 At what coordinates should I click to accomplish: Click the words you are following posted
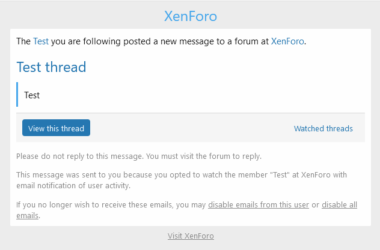click(x=101, y=41)
